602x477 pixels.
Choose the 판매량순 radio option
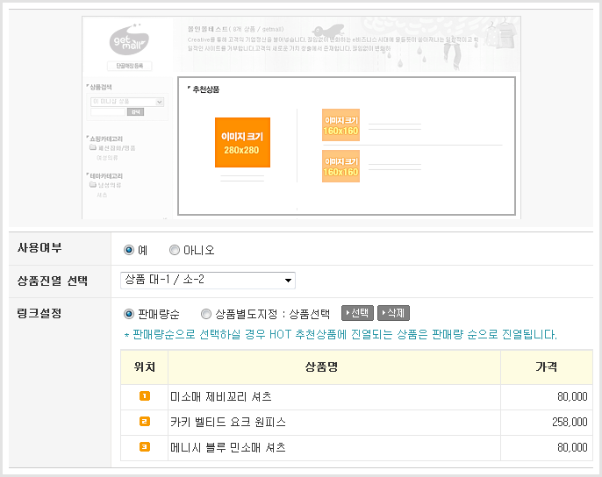129,313
